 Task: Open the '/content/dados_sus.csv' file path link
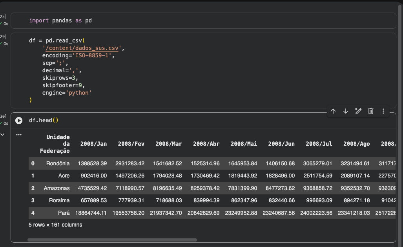[x=84, y=48]
